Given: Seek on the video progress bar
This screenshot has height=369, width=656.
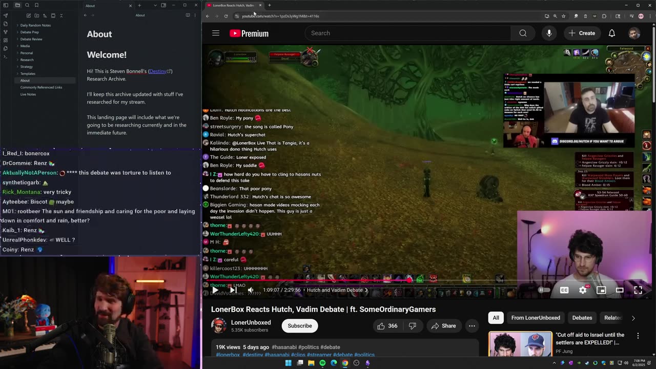Looking at the screenshot, I should click(428, 280).
